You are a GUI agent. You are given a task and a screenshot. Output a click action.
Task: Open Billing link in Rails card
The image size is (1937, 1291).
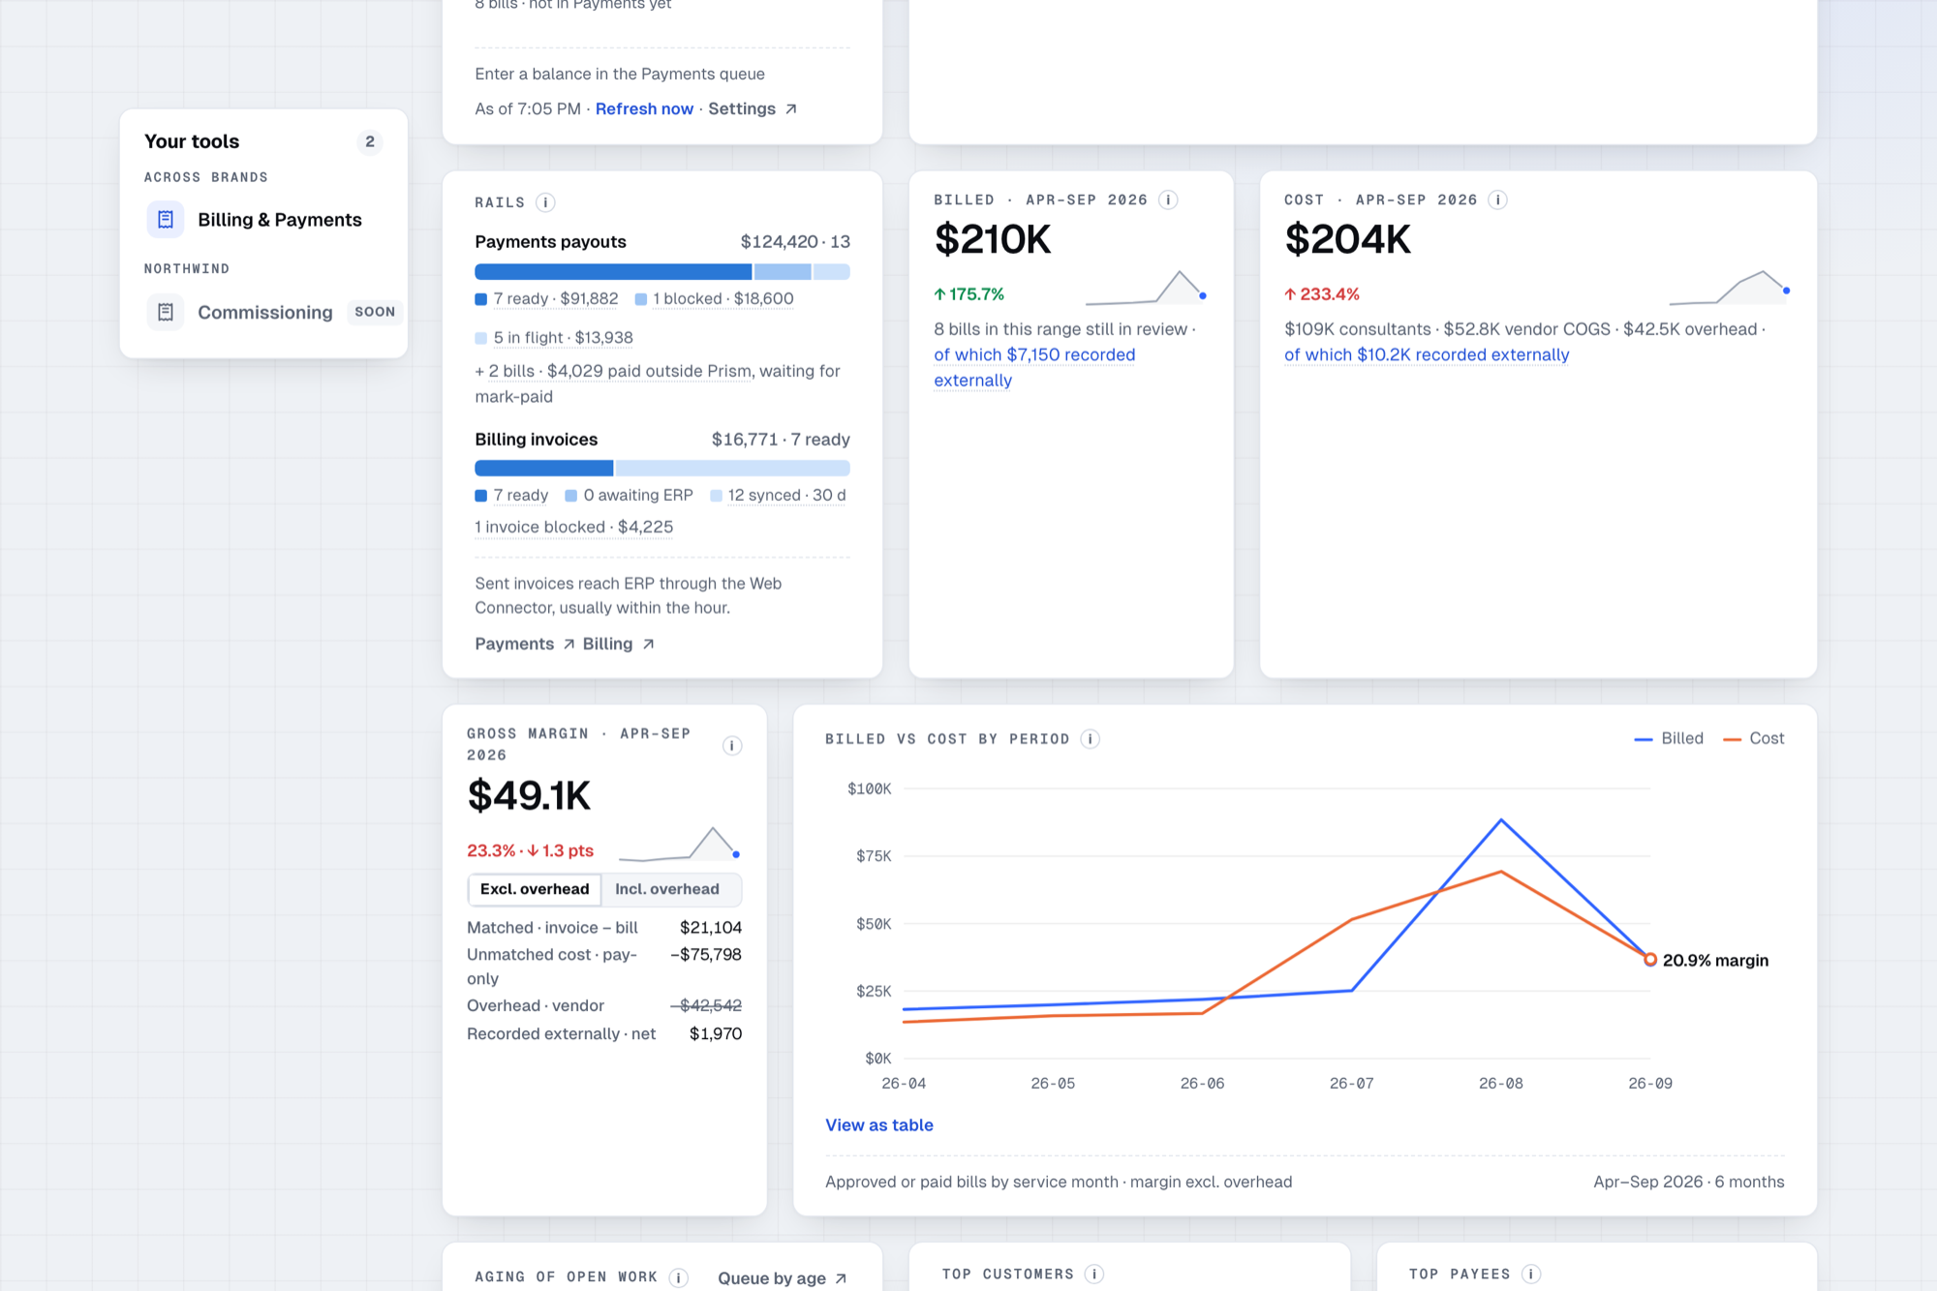(x=618, y=644)
